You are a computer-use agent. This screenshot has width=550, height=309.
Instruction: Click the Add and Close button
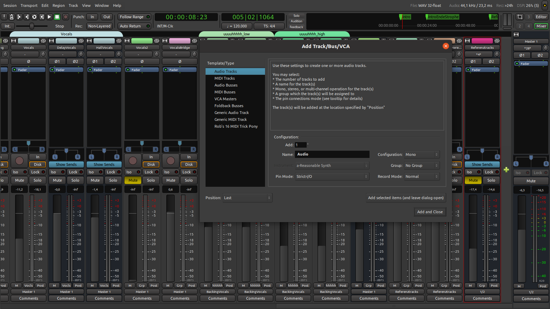coord(430,212)
